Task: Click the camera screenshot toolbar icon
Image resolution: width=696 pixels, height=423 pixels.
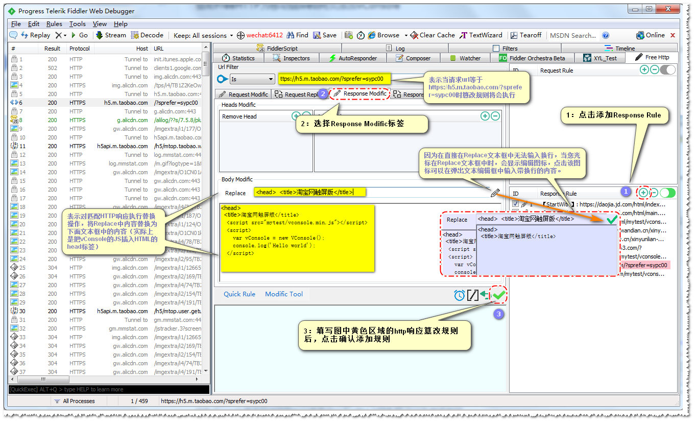Action: coord(349,35)
